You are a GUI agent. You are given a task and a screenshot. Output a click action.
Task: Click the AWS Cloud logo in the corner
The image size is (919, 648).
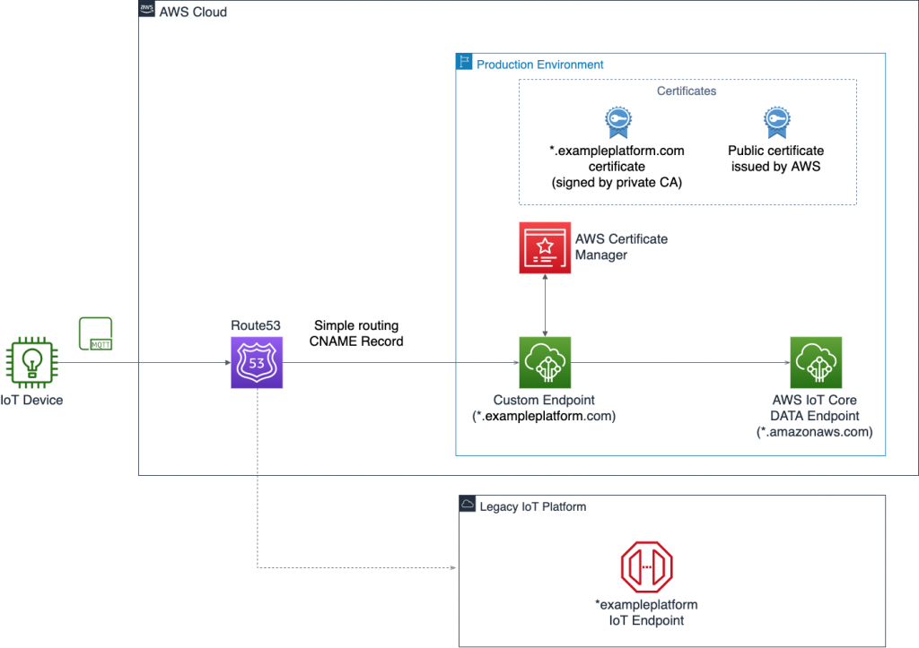[146, 10]
